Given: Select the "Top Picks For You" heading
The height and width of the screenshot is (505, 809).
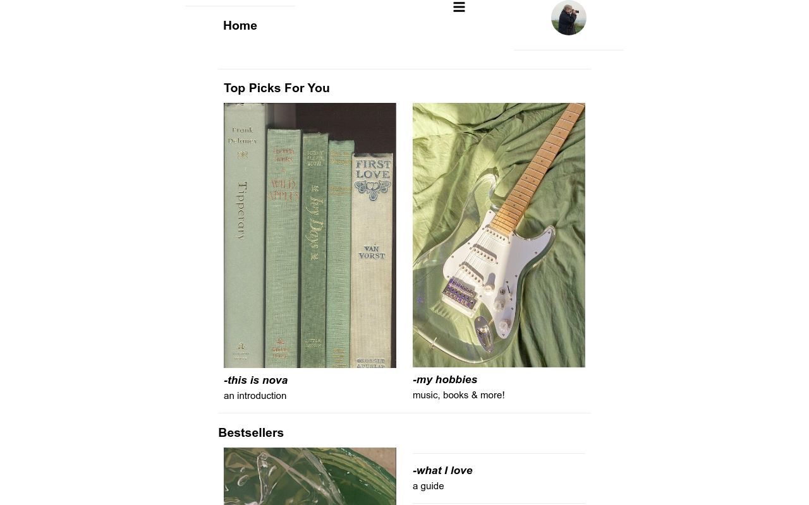Looking at the screenshot, I should pos(276,88).
